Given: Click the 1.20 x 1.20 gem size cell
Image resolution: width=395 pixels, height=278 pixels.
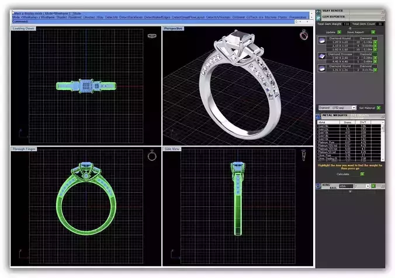Looking at the screenshot, I should (x=340, y=42).
